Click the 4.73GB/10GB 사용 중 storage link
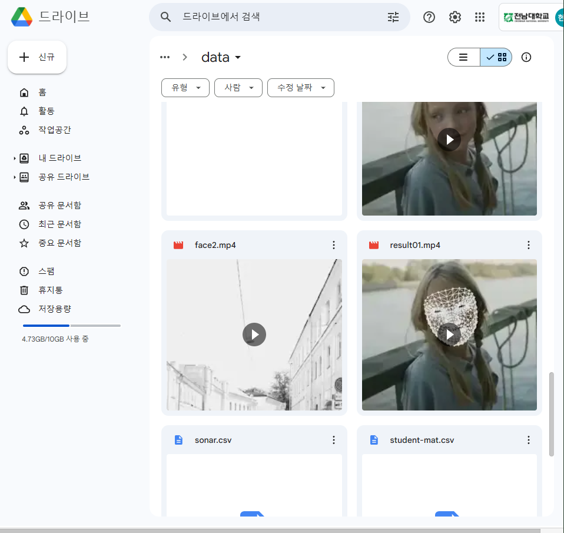 pyautogui.click(x=55, y=339)
